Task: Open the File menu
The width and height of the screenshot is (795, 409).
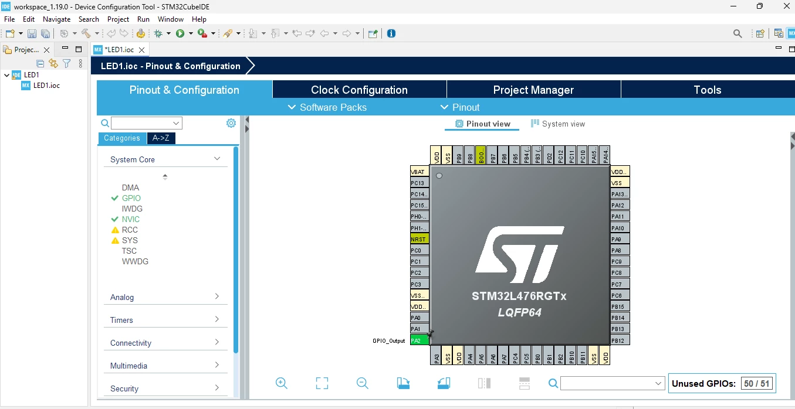Action: [9, 19]
